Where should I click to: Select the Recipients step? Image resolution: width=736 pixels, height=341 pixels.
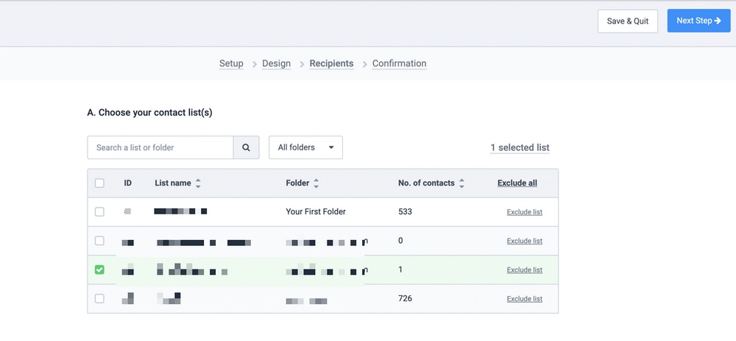point(331,63)
